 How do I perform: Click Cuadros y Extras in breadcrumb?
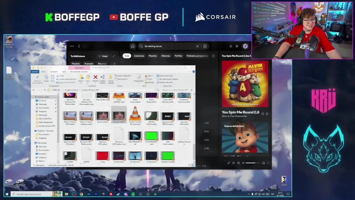[71, 90]
